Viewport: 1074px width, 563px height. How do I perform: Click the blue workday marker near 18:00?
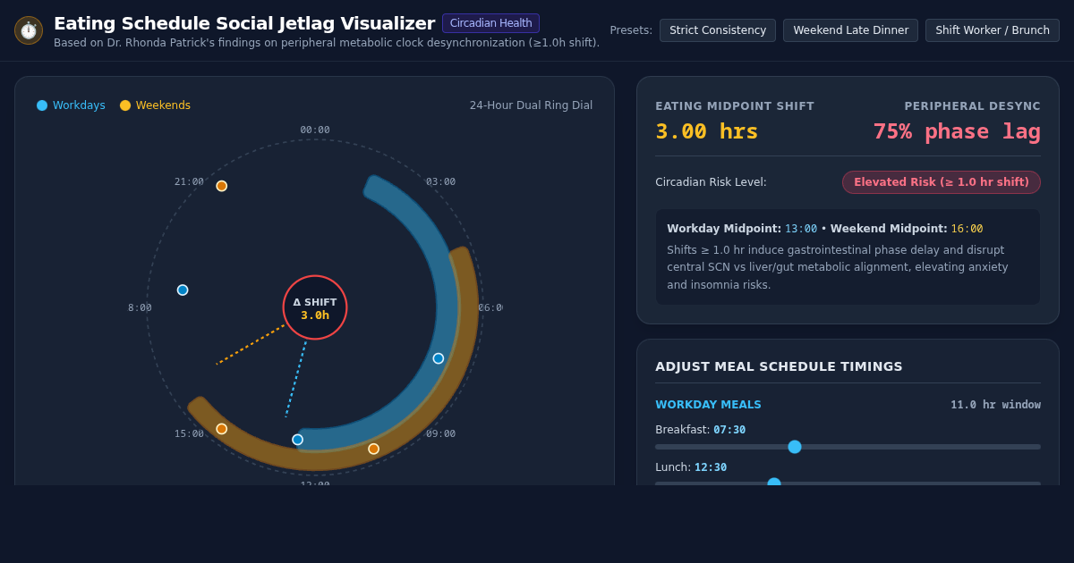click(x=183, y=290)
